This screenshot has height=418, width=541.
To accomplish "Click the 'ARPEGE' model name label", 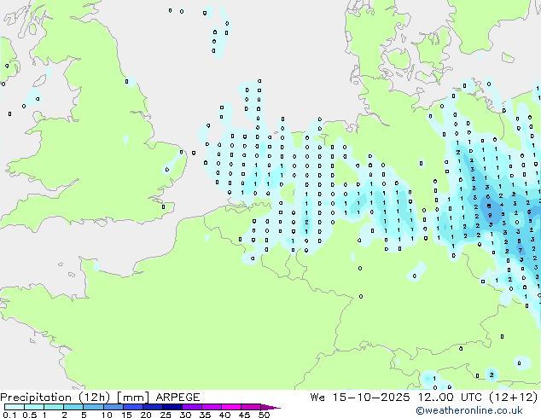I will tap(177, 398).
